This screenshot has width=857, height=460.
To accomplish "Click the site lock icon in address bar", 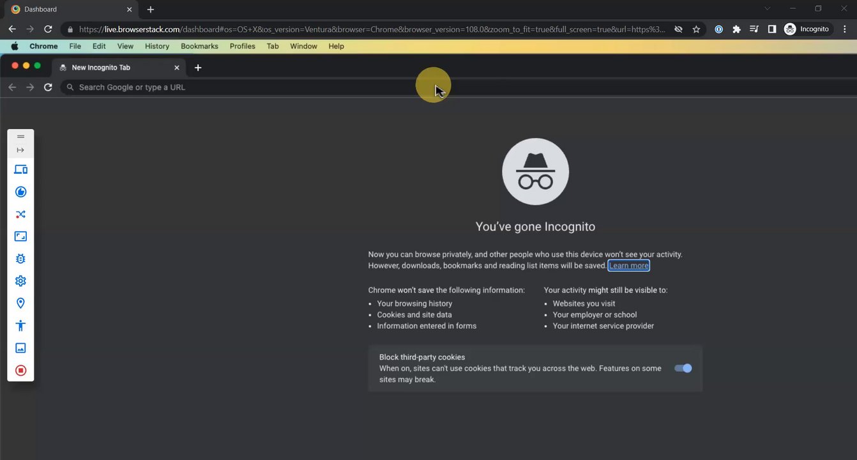I will tap(70, 29).
